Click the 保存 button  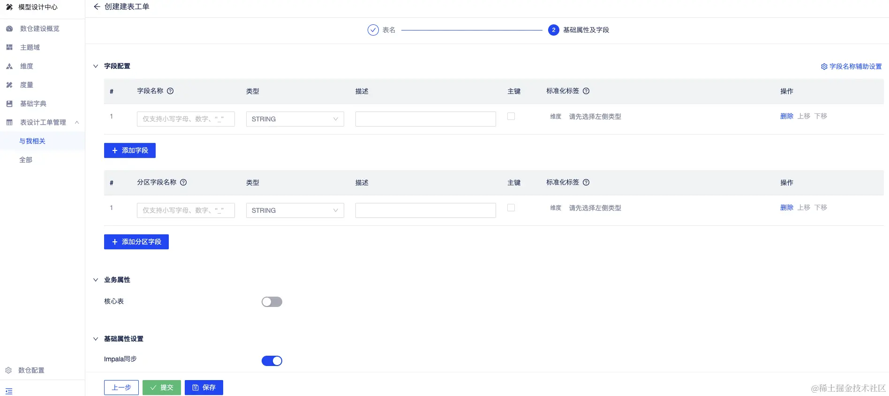tap(204, 388)
